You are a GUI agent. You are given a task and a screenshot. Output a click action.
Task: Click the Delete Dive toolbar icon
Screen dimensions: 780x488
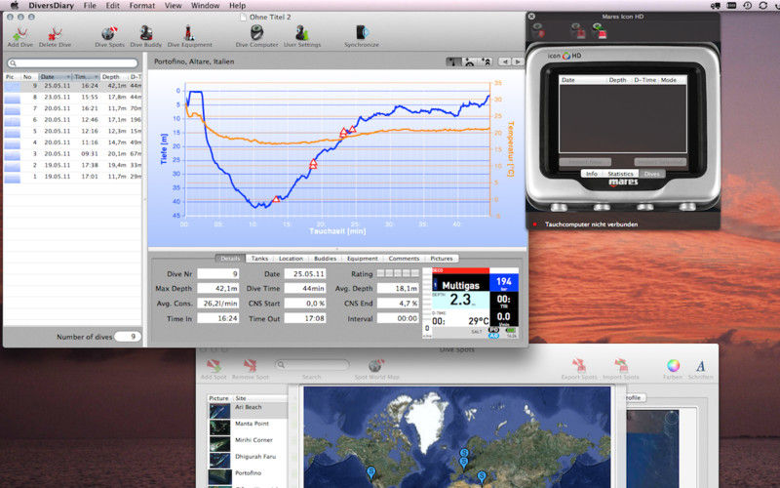pyautogui.click(x=55, y=37)
